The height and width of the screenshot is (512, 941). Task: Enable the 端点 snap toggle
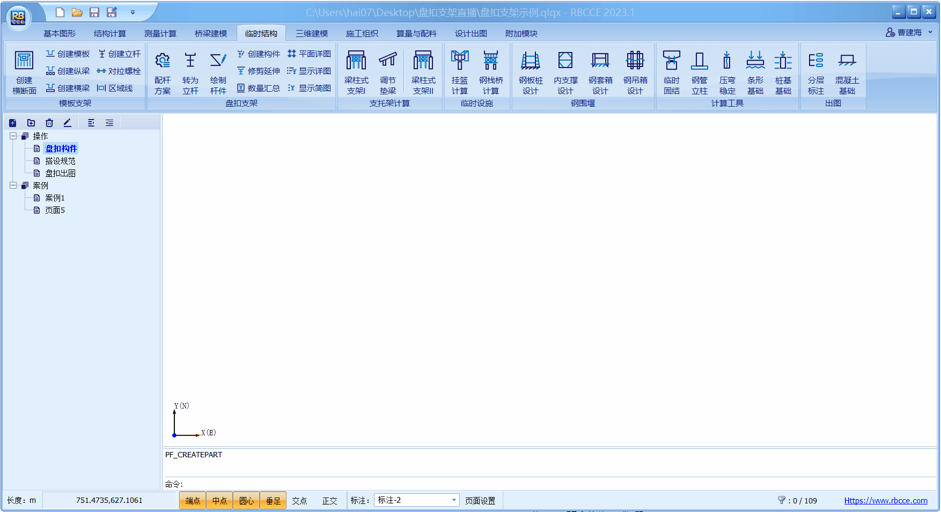pyautogui.click(x=192, y=500)
